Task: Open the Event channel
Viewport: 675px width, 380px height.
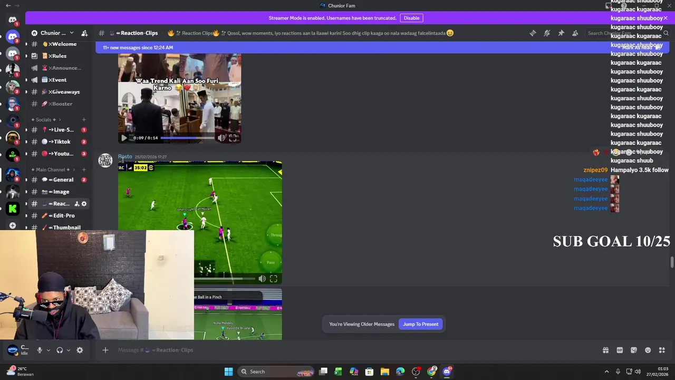Action: (59, 80)
